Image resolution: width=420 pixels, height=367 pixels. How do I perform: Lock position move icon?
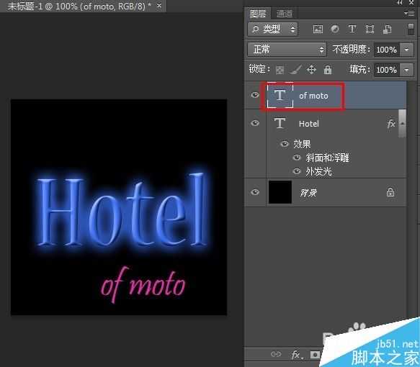[x=311, y=70]
